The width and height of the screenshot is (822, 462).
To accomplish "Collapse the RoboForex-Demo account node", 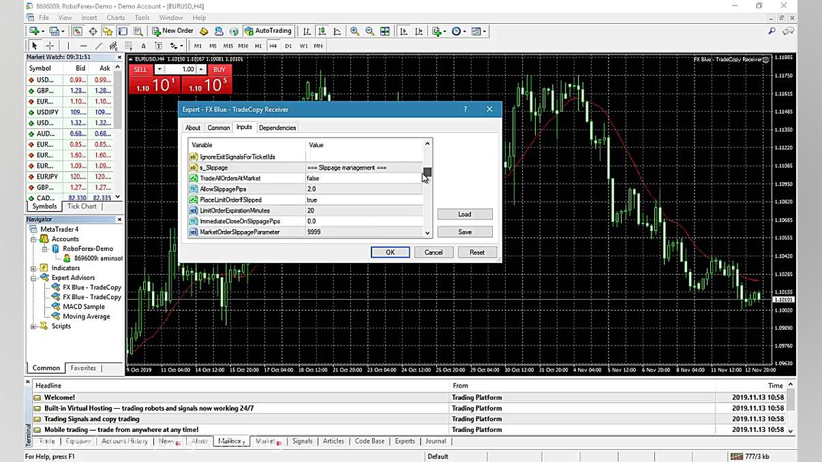I will [x=45, y=249].
